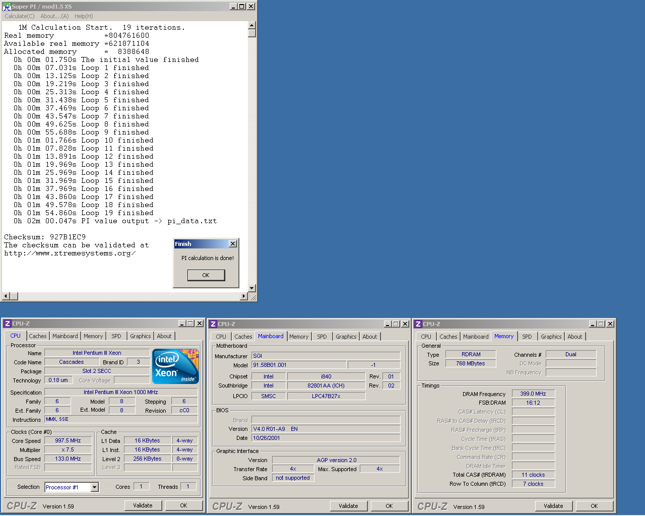Image resolution: width=645 pixels, height=516 pixels.
Task: Click the Super PI title bar app icon
Action: (7, 7)
